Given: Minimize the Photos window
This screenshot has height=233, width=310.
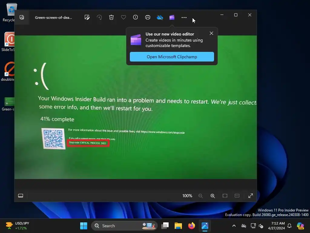Looking at the screenshot, I should pyautogui.click(x=222, y=15).
